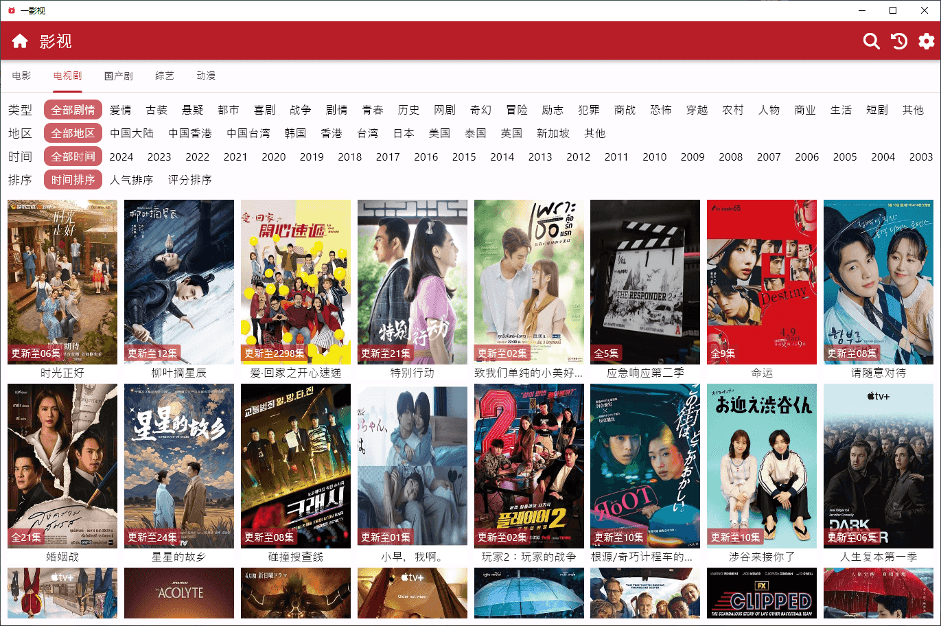The height and width of the screenshot is (626, 941).
Task: Open search with the magnifier icon
Action: tap(871, 41)
